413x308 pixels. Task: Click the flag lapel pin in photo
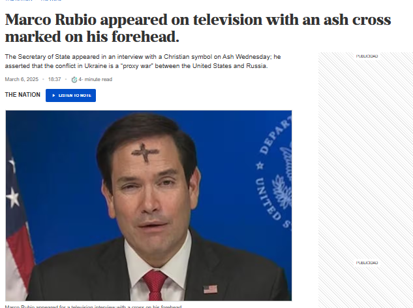point(211,289)
